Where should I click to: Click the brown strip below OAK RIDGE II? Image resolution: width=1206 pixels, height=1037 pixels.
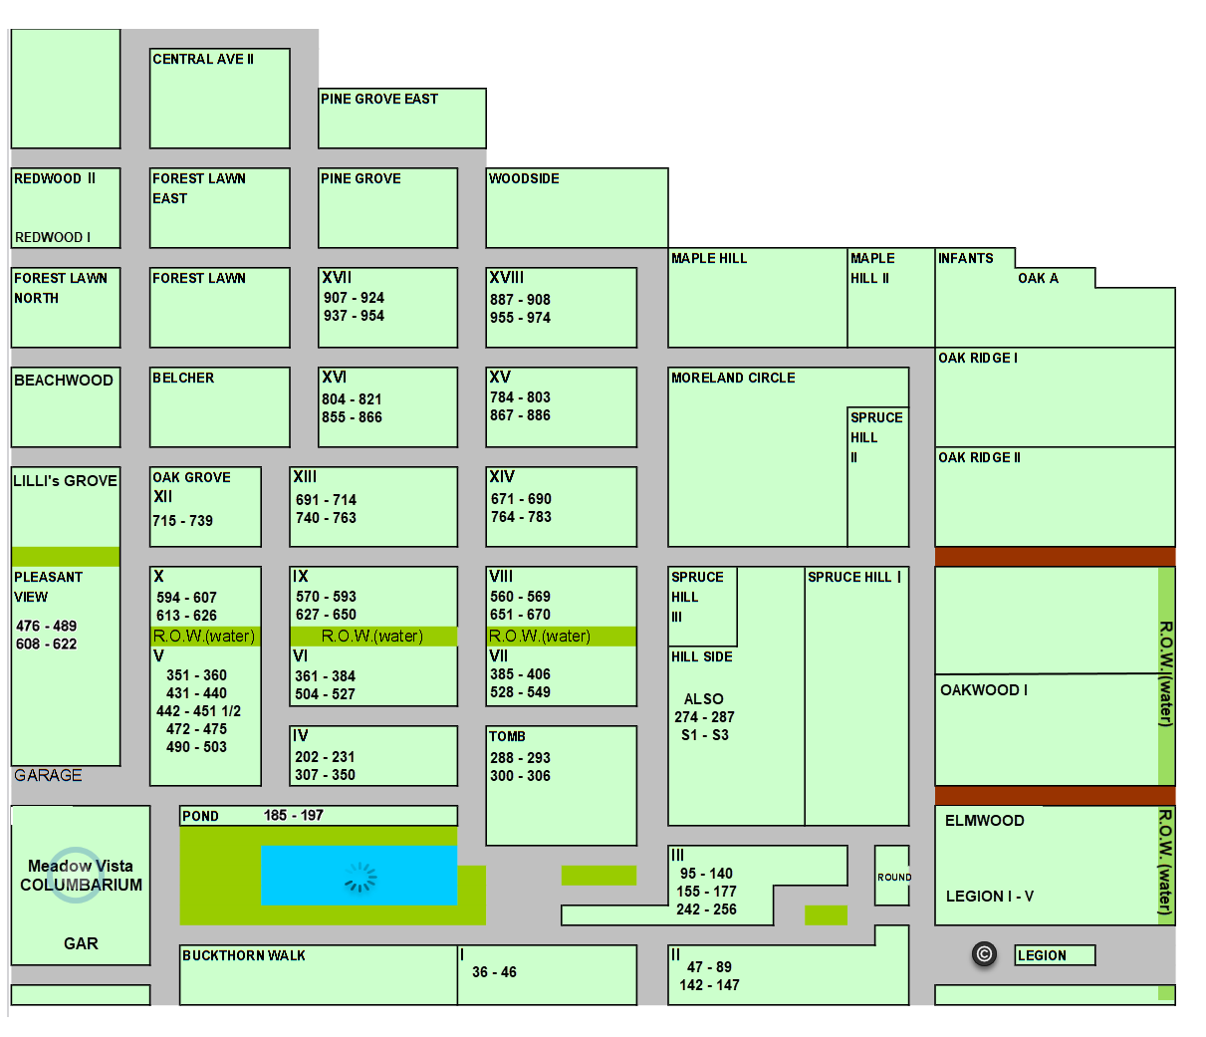coord(1055,557)
